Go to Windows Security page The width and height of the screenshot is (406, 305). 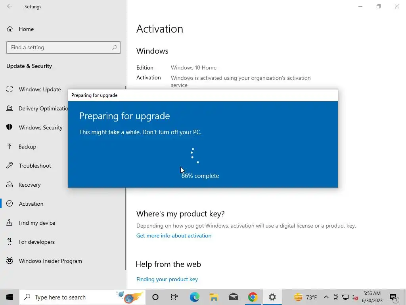(40, 127)
